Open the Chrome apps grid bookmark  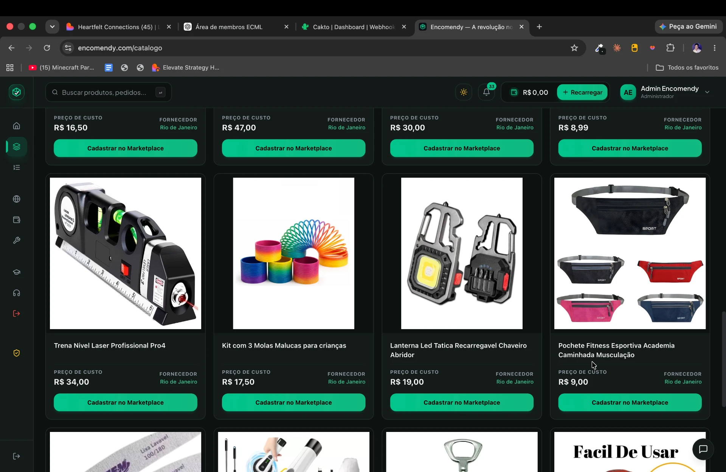coord(10,68)
